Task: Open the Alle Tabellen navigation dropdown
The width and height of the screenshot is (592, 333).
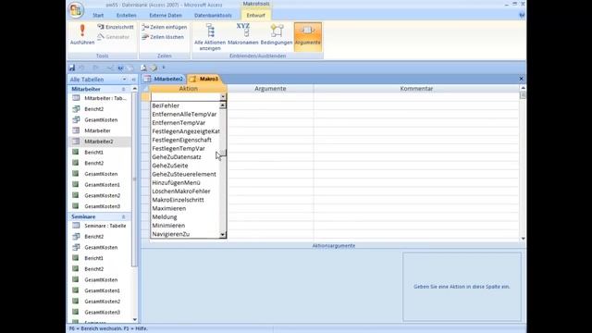Action: tap(124, 80)
